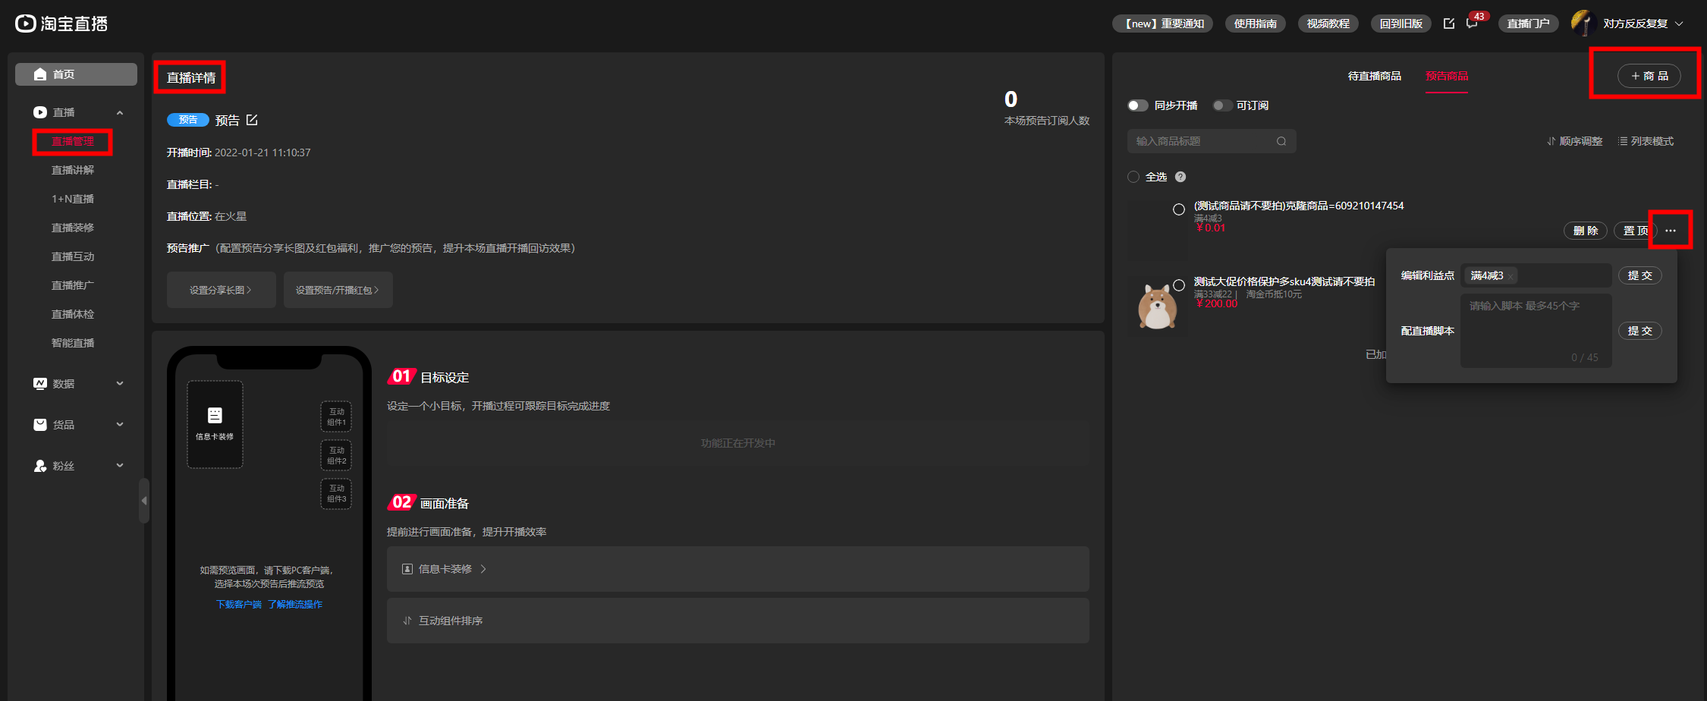Open 使用指南 button
Screen dimensions: 1707x701
[1256, 24]
